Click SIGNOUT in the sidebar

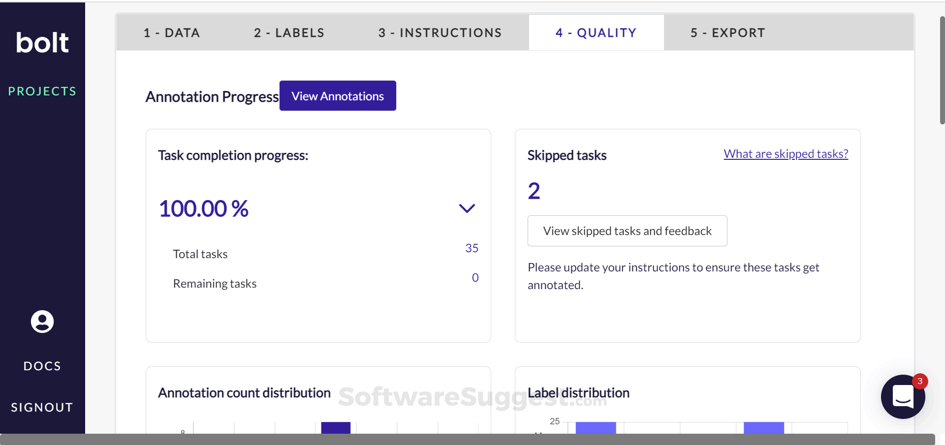[x=42, y=408]
